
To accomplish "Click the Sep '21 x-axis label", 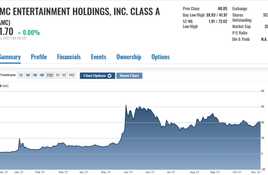I will coord(215,172).
